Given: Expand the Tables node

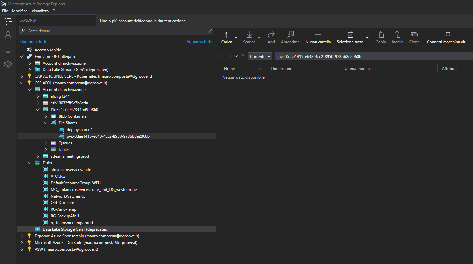Looking at the screenshot, I should click(46, 149).
